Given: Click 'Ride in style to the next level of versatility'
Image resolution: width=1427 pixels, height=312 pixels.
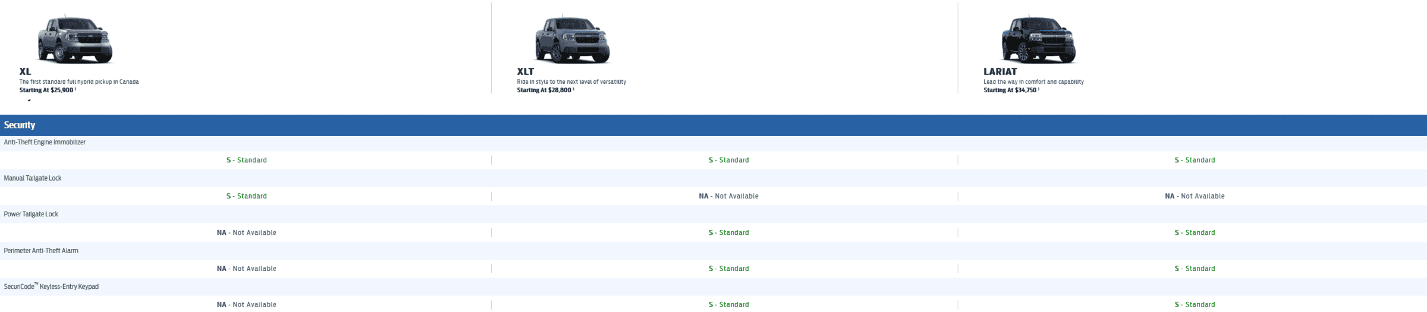Looking at the screenshot, I should [571, 82].
